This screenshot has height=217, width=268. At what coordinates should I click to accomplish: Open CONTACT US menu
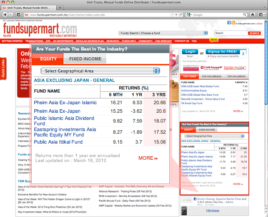[x=182, y=41]
